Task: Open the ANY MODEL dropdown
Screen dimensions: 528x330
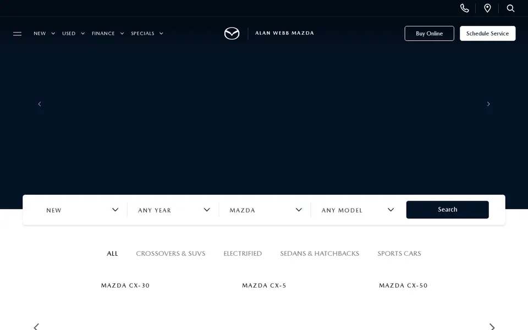Action: (x=357, y=210)
